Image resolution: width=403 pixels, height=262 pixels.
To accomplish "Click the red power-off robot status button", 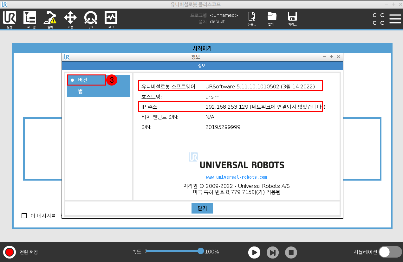I will [x=10, y=252].
